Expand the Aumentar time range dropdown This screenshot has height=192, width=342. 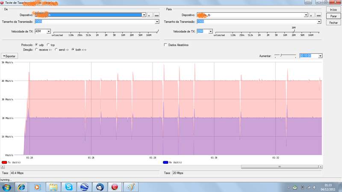point(320,56)
